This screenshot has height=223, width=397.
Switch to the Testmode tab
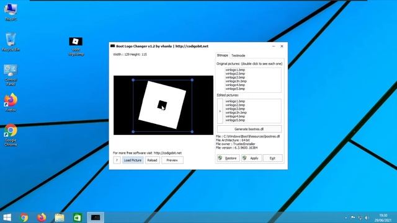[x=238, y=55]
